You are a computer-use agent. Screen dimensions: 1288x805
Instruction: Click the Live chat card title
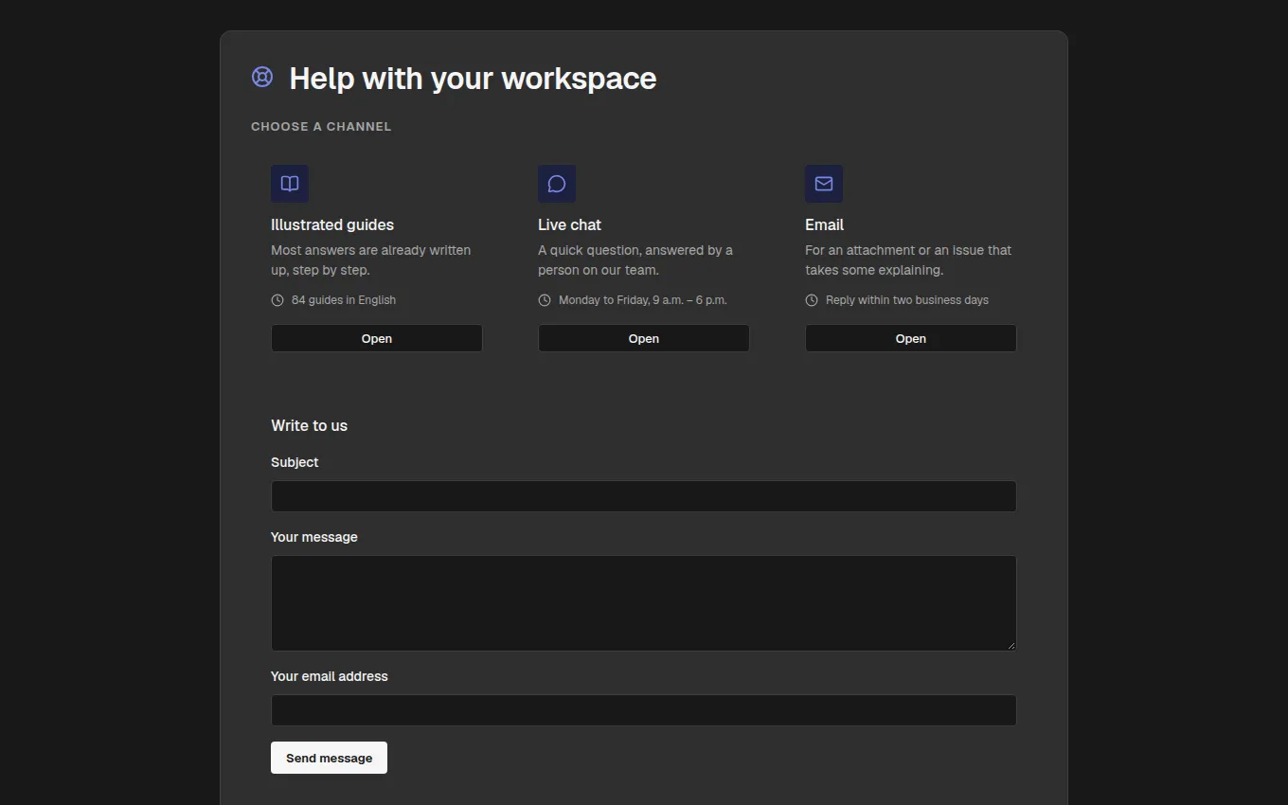point(569,224)
